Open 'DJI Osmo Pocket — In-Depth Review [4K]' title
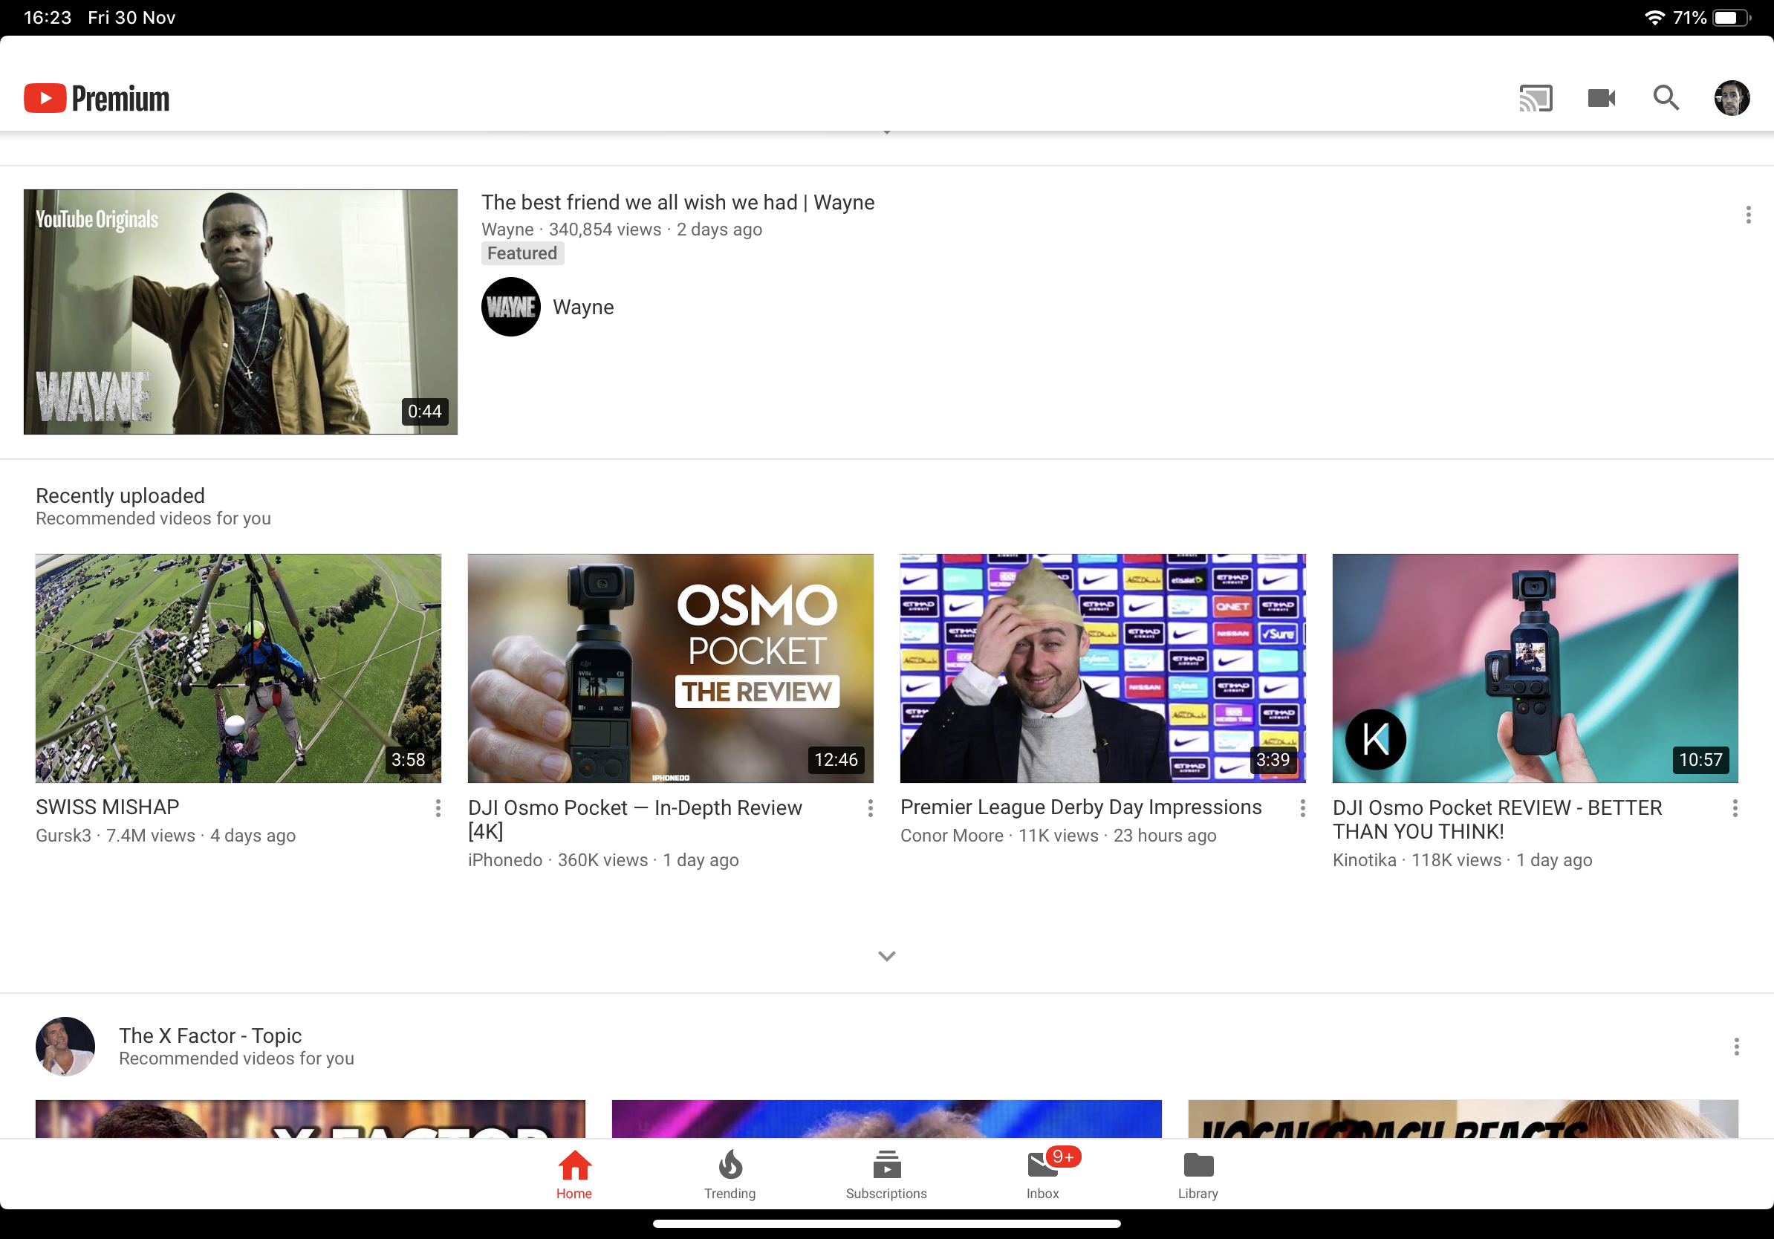1774x1239 pixels. [635, 819]
